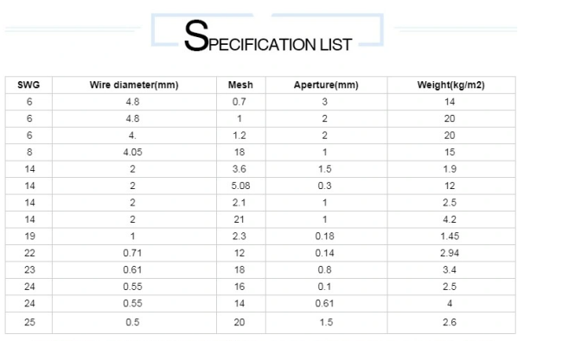Select SWG cell with value 19

[29, 237]
